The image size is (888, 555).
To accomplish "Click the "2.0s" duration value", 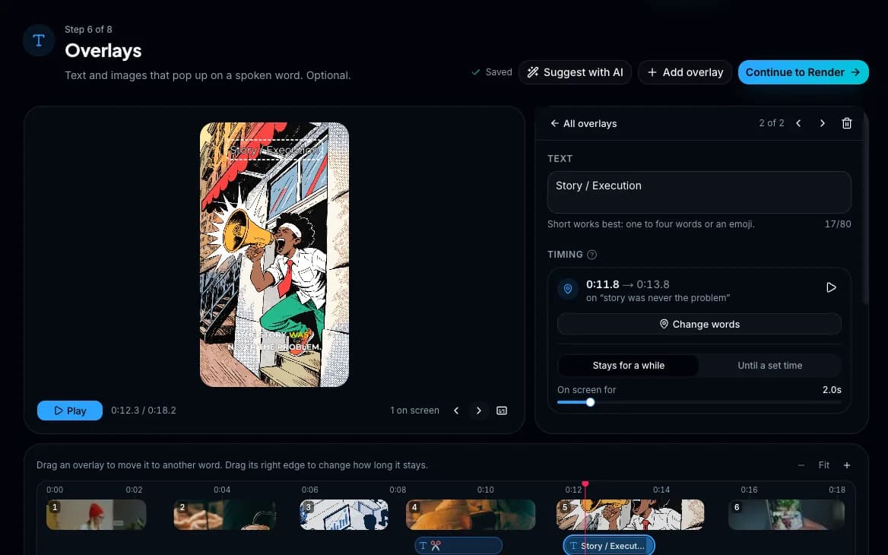I will coord(832,390).
